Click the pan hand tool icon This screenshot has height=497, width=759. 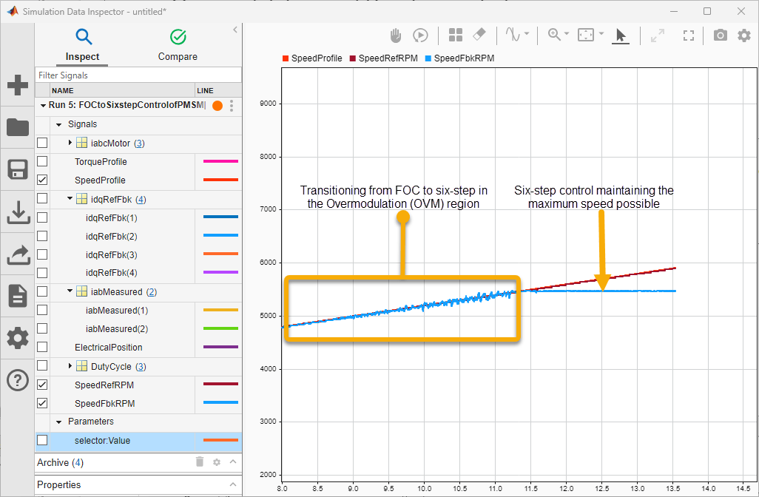point(396,35)
